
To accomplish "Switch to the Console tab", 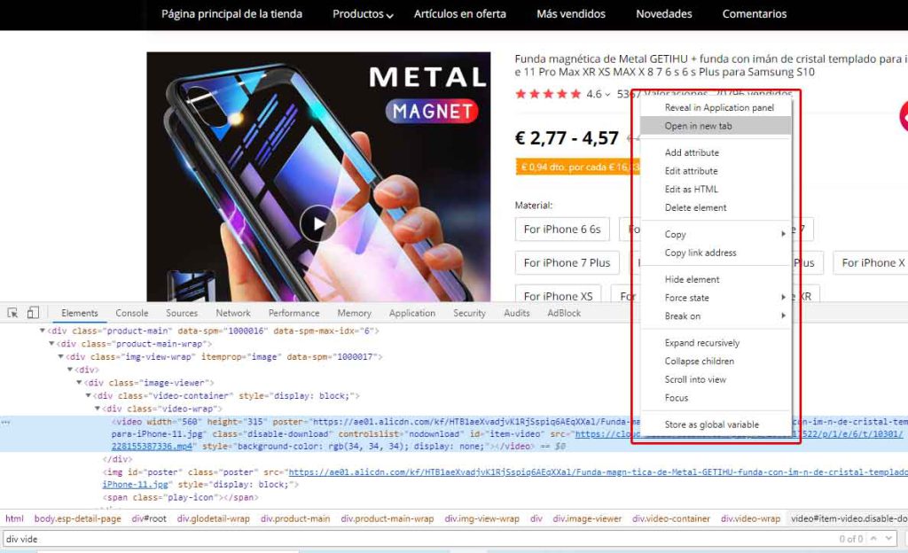I will pos(131,313).
